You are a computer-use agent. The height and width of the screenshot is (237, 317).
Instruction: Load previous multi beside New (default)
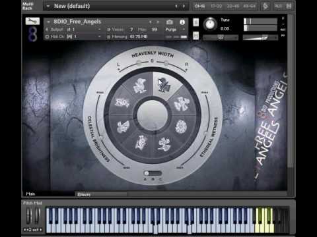(x=176, y=6)
